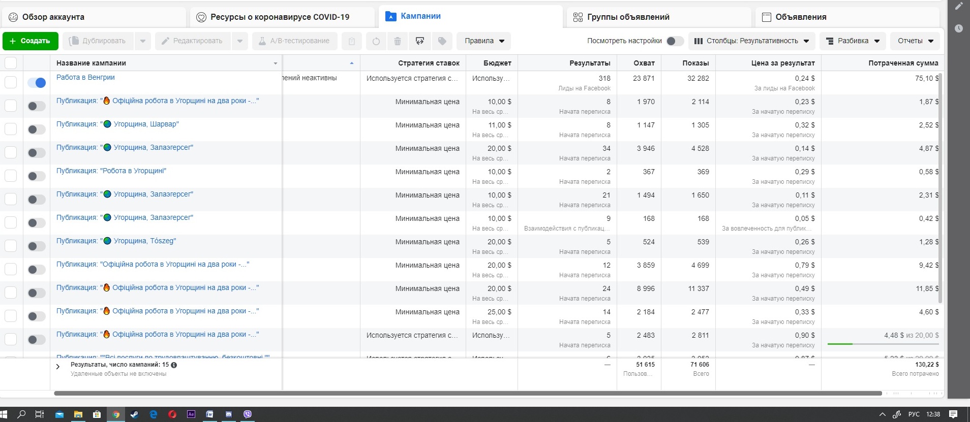Screen dimensions: 970x422
Task: Click the Microsoft Edge taskbar icon
Action: pyautogui.click(x=154, y=414)
